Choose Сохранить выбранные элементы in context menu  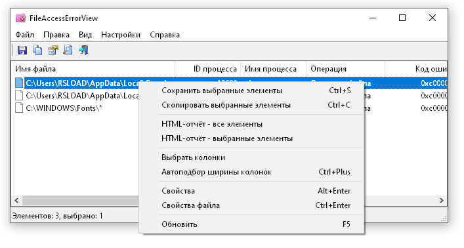[252, 91]
